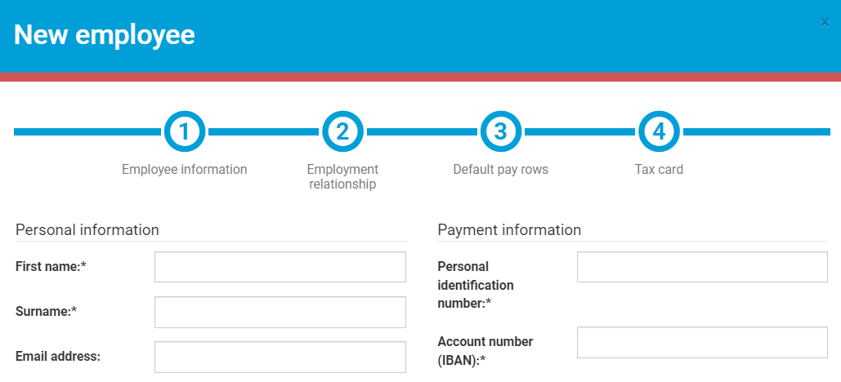841x382 pixels.
Task: Select the step 4 circle
Action: [x=659, y=131]
